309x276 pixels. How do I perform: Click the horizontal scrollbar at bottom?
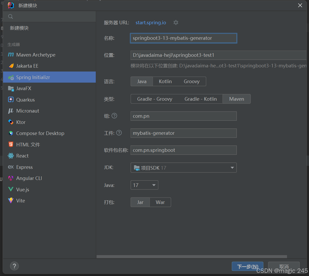click(192, 257)
